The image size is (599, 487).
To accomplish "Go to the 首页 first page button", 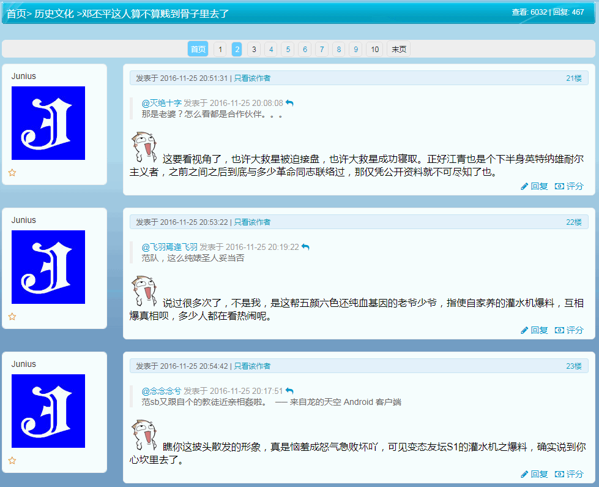I will pyautogui.click(x=198, y=49).
